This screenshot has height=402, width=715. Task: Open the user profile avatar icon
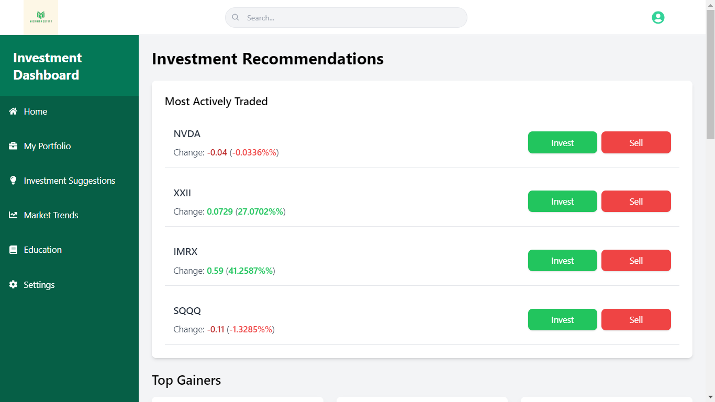coord(658,17)
